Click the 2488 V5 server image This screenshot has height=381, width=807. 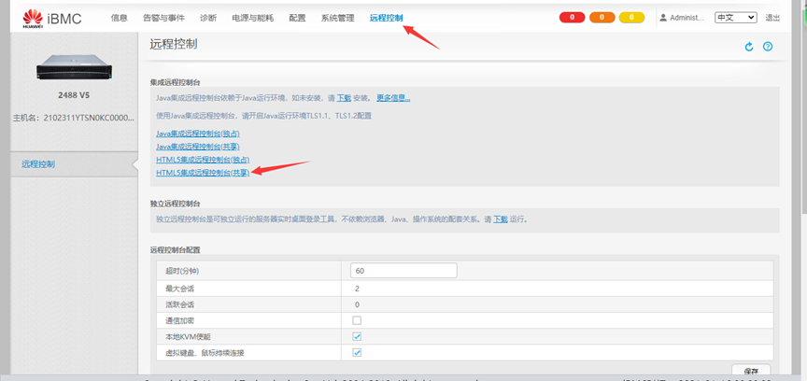[74, 67]
